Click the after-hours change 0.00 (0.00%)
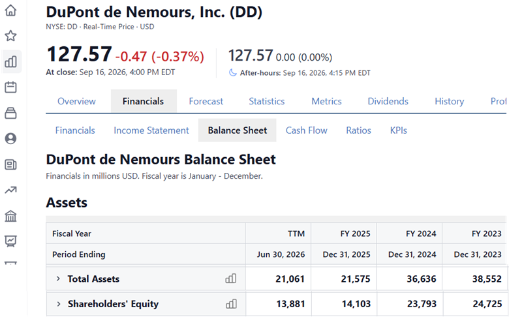Image resolution: width=509 pixels, height=317 pixels. point(304,57)
